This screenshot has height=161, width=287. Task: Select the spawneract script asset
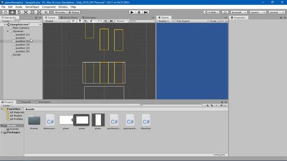130,122
